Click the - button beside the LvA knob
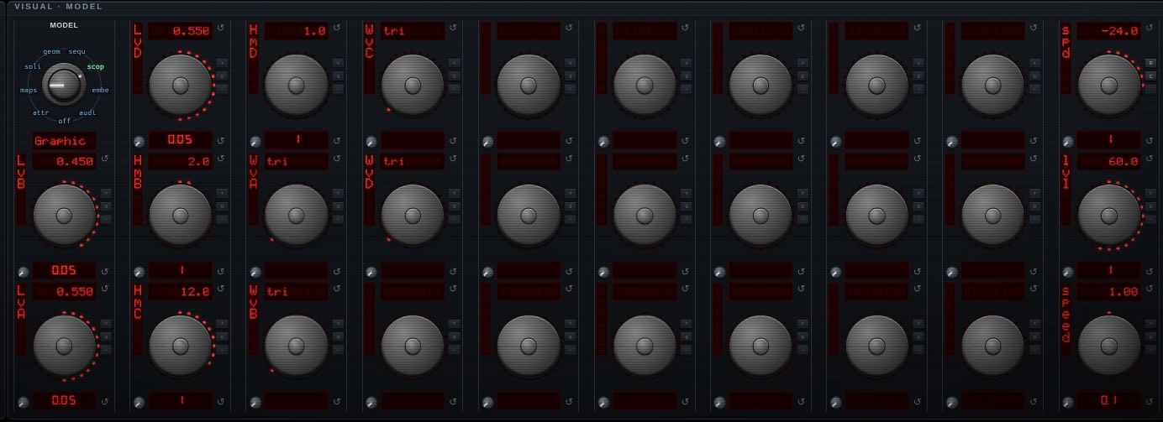1163x422 pixels. point(106,349)
